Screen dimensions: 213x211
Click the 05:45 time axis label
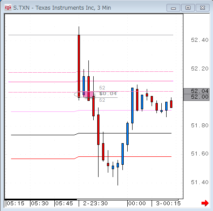(x=64, y=204)
